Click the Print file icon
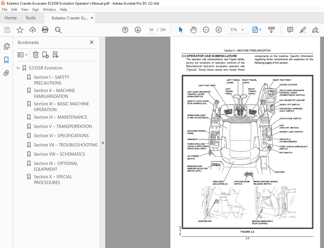 pyautogui.click(x=45, y=30)
